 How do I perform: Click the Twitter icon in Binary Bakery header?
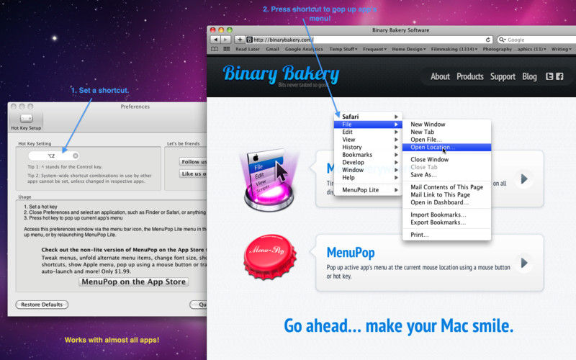pos(549,76)
